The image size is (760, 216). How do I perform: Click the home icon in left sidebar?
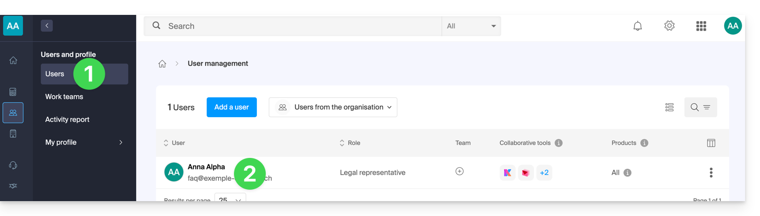coord(13,61)
